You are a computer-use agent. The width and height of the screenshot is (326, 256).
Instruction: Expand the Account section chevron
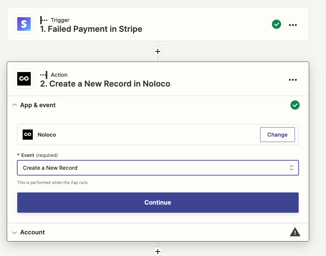(x=14, y=232)
